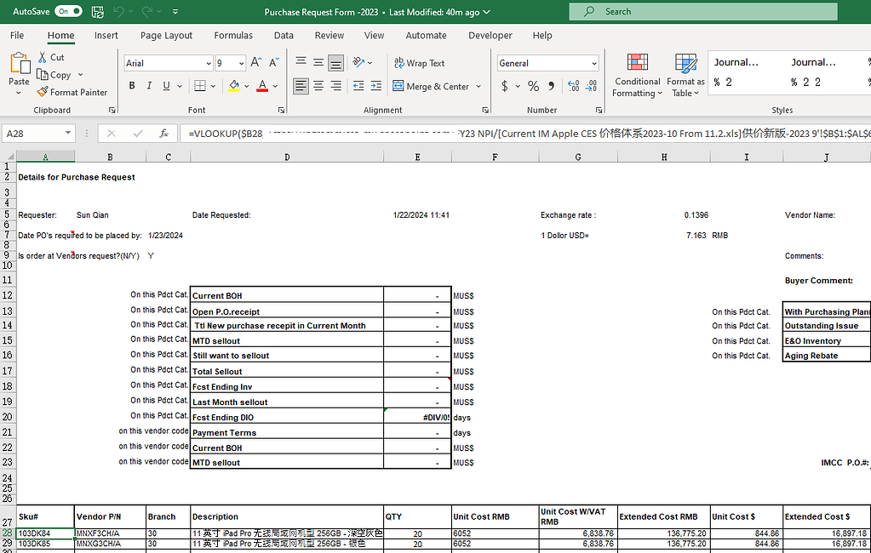Click the Cut scissors icon
871x553 pixels.
[43, 57]
